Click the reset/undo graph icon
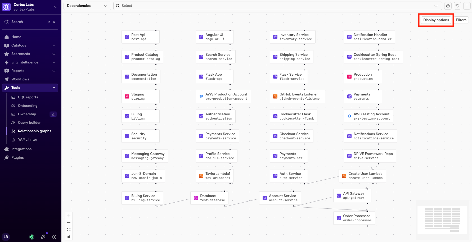Image resolution: width=472 pixels, height=242 pixels. coord(457,6)
